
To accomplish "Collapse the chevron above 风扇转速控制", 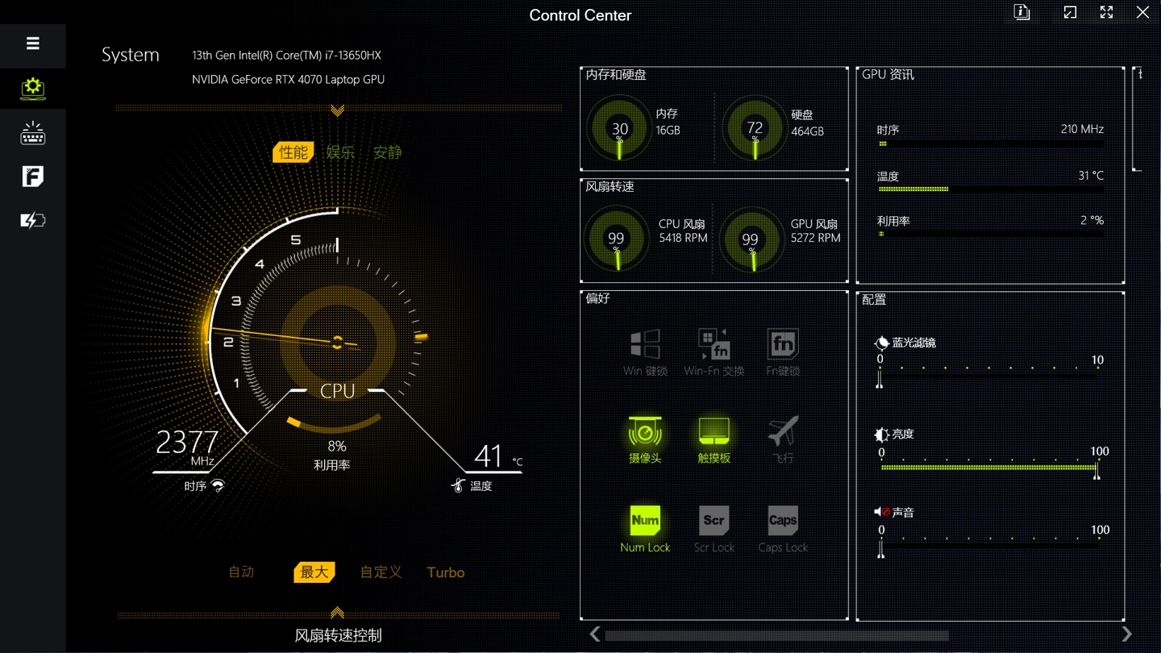I will (337, 613).
